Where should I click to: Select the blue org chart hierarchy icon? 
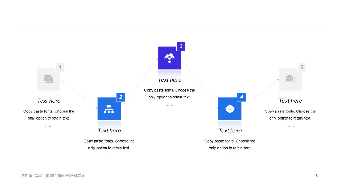tap(109, 109)
